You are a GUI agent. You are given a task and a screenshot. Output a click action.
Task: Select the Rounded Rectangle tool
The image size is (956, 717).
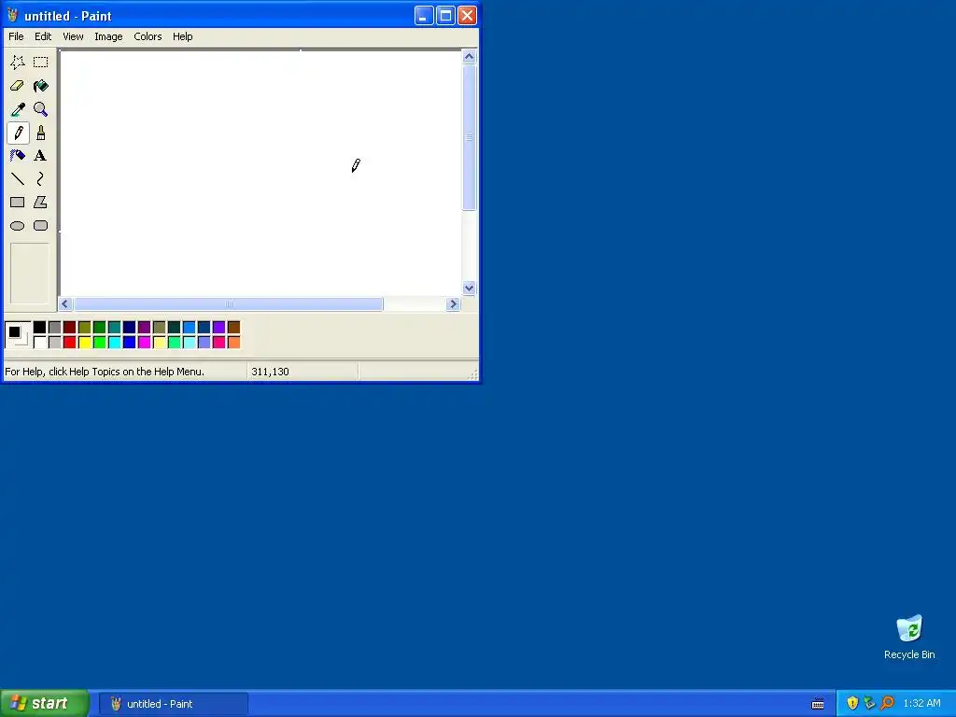[x=41, y=226]
